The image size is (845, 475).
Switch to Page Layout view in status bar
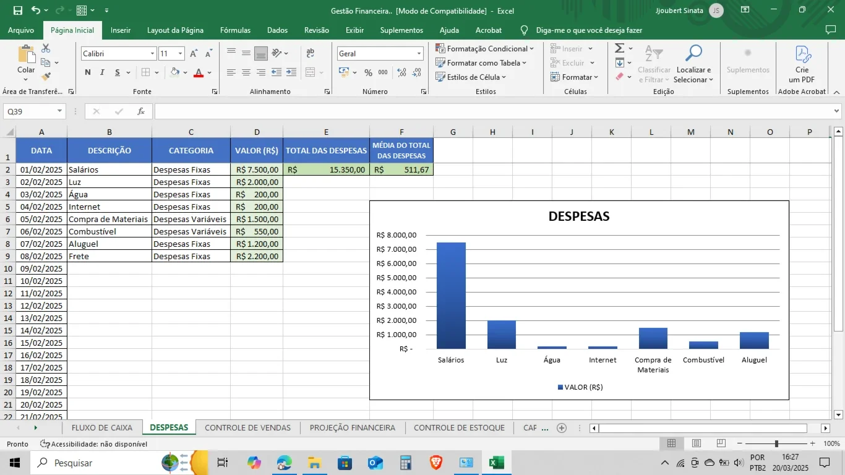[697, 443]
